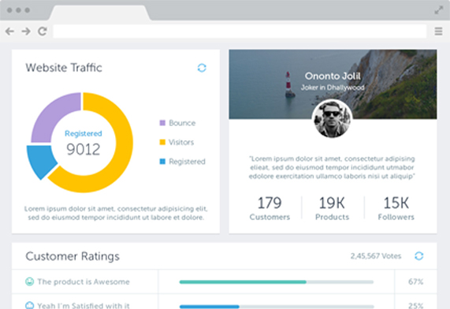Screen dimensions: 450x309
Task: Click the face icon beside 'Yeah I'm Satisfied'
Action: click(30, 305)
